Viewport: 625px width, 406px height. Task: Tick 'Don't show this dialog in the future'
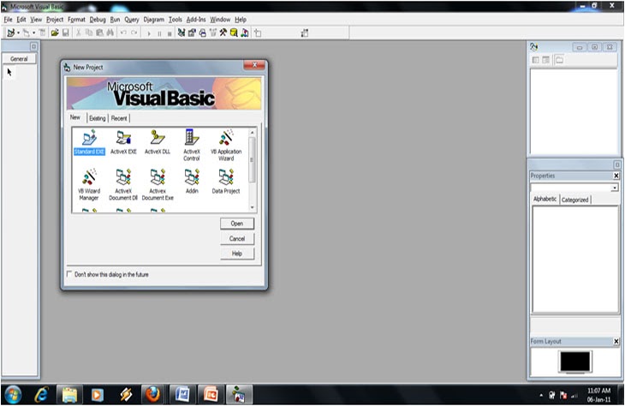click(69, 274)
